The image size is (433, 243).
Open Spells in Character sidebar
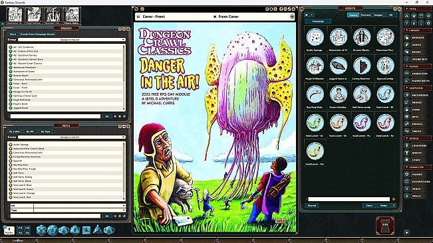point(418,196)
